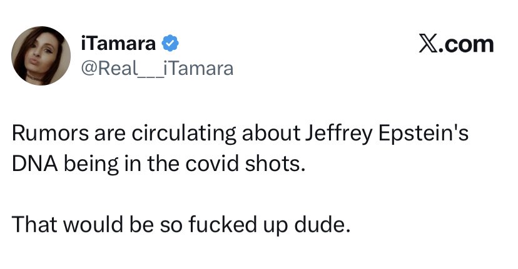
Task: Click the word "are" after Rumors
Action: click(x=104, y=135)
